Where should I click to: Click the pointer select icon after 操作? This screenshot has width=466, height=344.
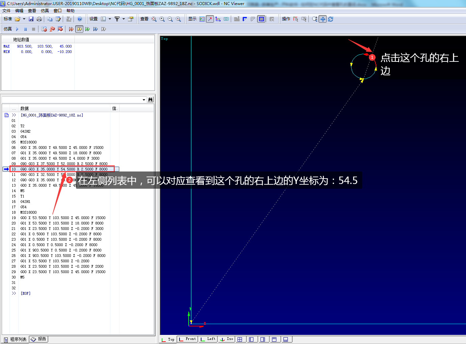[296, 19]
